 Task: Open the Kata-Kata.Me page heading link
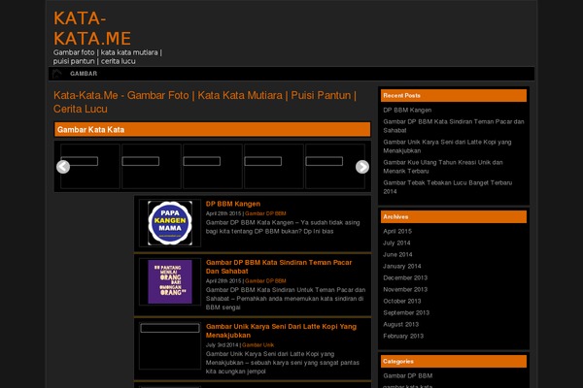coord(205,102)
